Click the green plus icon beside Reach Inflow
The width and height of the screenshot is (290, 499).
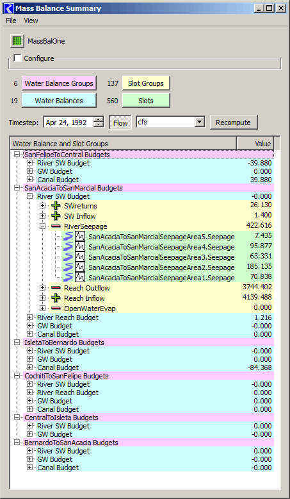click(x=56, y=298)
